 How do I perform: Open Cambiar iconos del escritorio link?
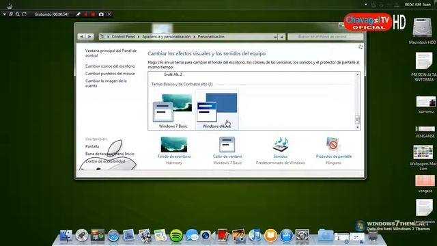(x=110, y=66)
